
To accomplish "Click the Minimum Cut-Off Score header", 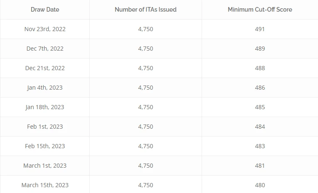I will (260, 10).
